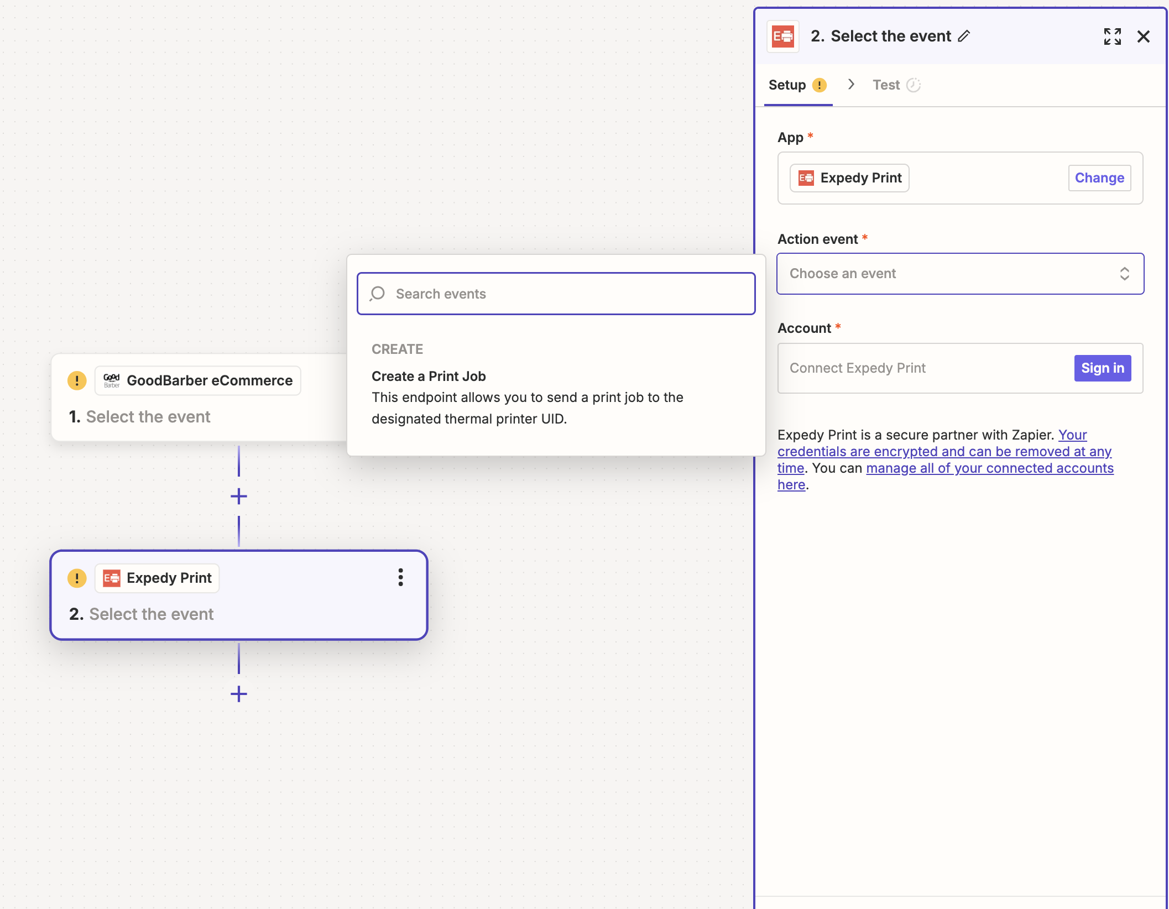
Task: Add a step between steps 1 and 2
Action: click(x=239, y=496)
